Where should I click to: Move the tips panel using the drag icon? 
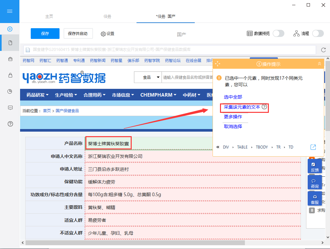pos(218,64)
